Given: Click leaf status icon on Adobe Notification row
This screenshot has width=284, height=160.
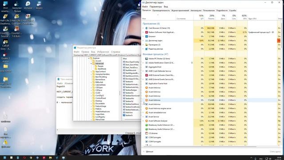Looking at the screenshot, I should tap(192, 63).
